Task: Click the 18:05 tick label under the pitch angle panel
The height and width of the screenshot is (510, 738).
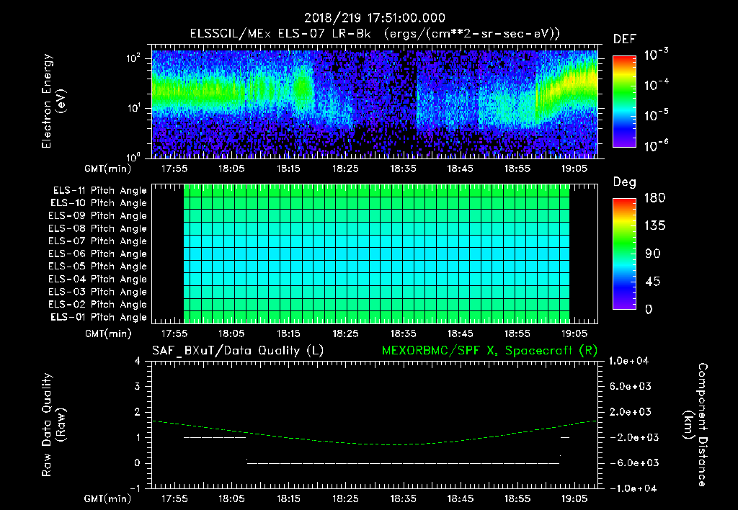Action: tap(231, 334)
